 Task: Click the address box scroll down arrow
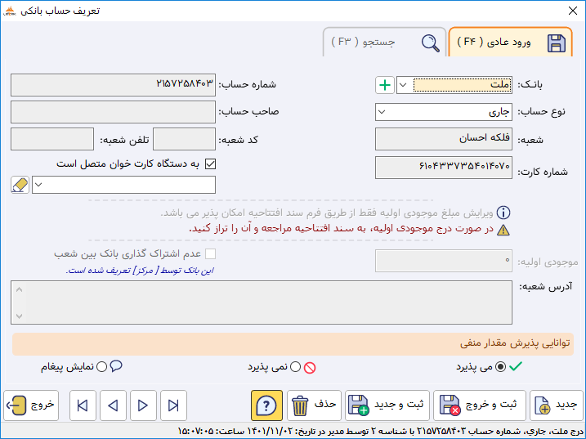19,316
